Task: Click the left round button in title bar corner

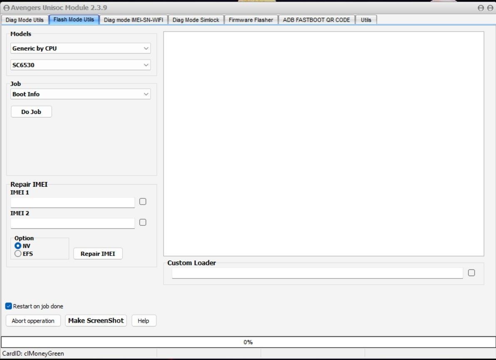Action: (481, 8)
